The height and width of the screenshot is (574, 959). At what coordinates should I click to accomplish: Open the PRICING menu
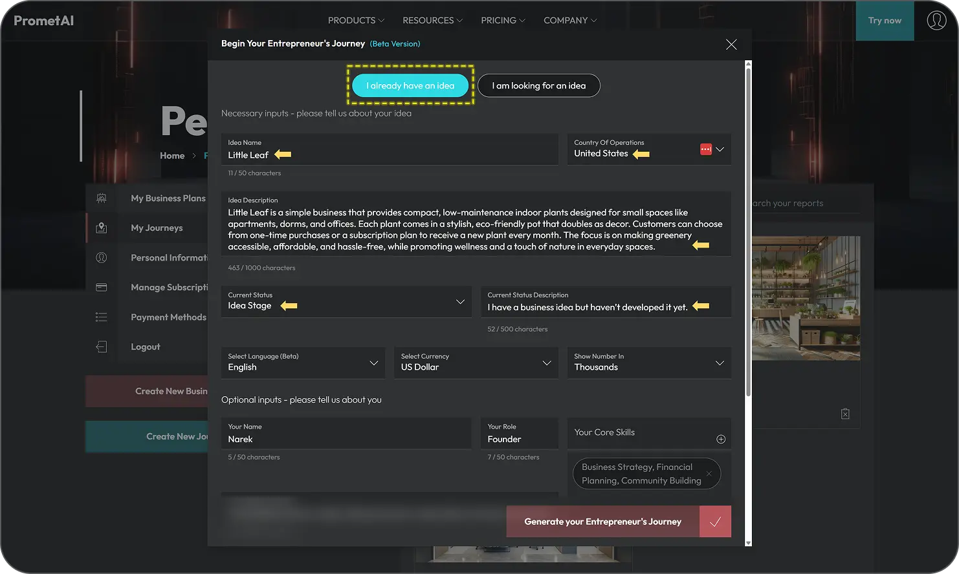click(x=502, y=21)
